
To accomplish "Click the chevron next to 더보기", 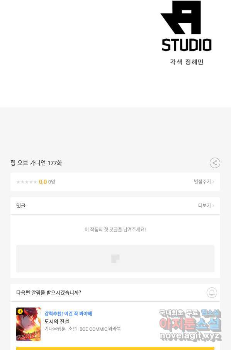I will coord(213,206).
